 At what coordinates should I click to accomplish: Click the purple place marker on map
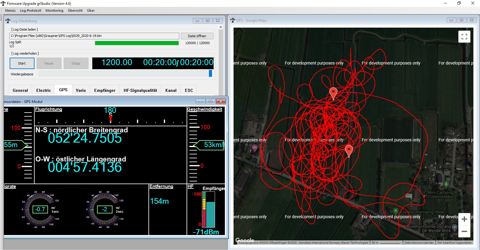point(255,148)
